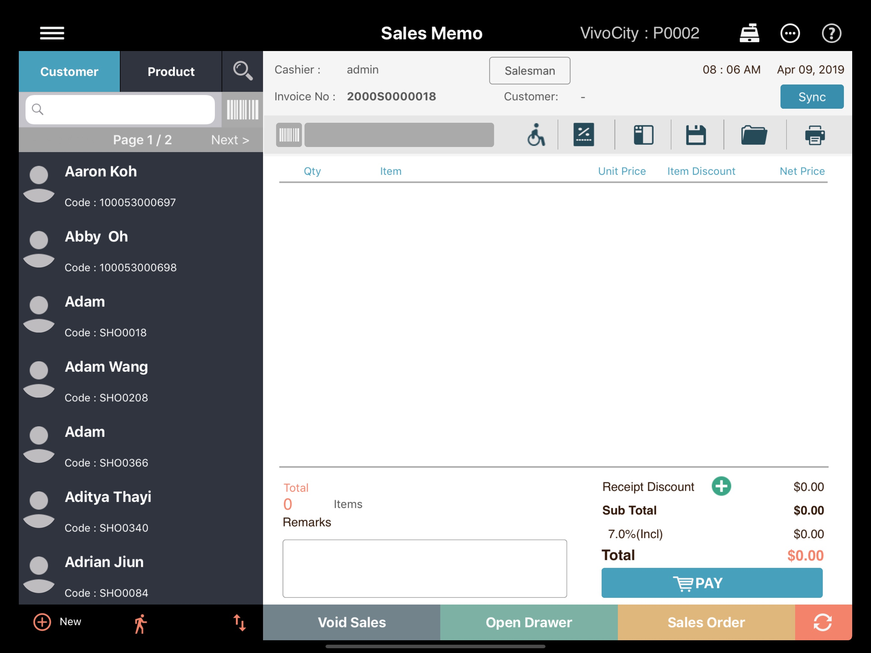The image size is (871, 653).
Task: Click the Item Discount column header
Action: pos(701,171)
